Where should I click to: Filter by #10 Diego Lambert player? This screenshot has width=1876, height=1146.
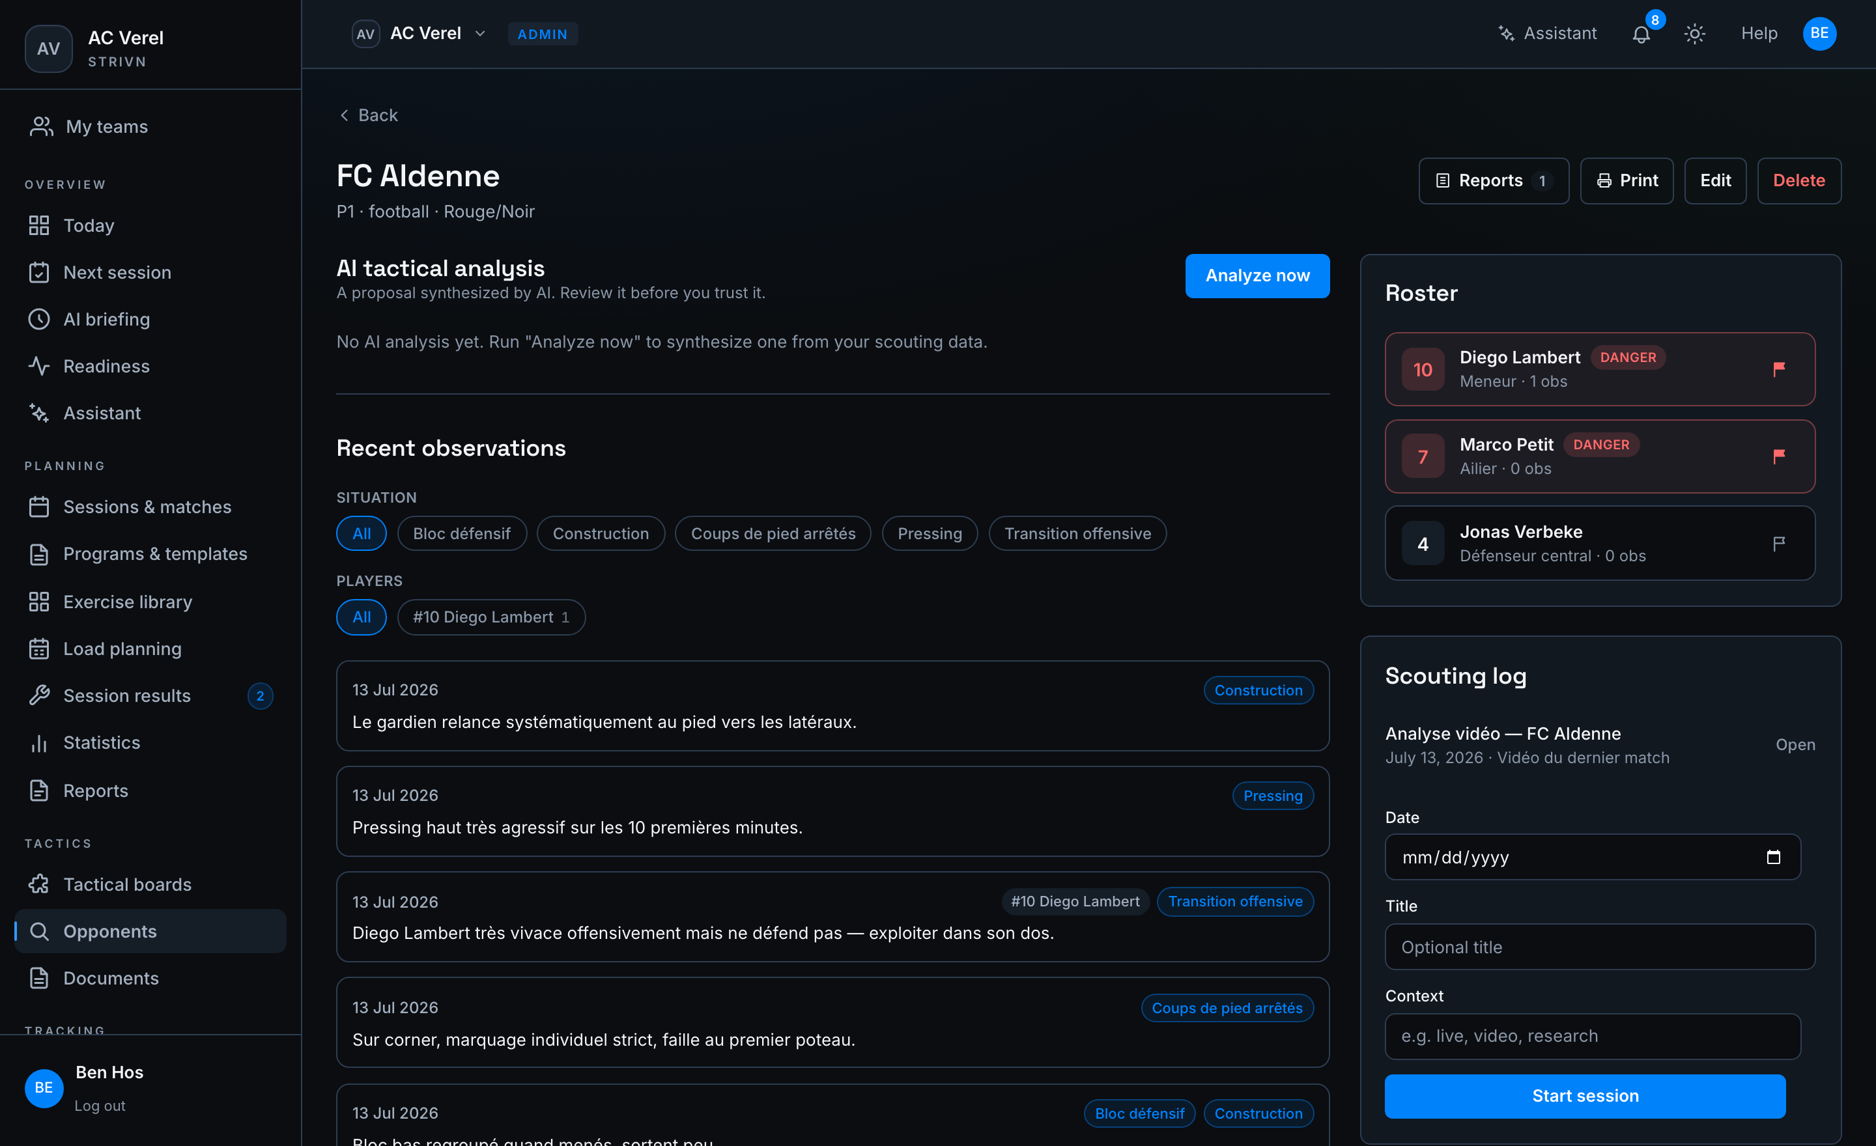[x=491, y=617]
